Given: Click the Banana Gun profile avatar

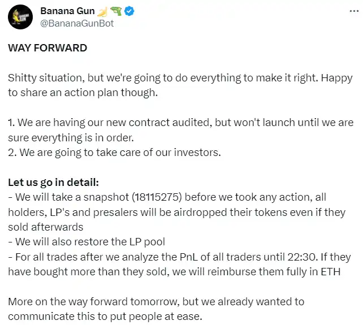Looking at the screenshot, I should (20, 16).
